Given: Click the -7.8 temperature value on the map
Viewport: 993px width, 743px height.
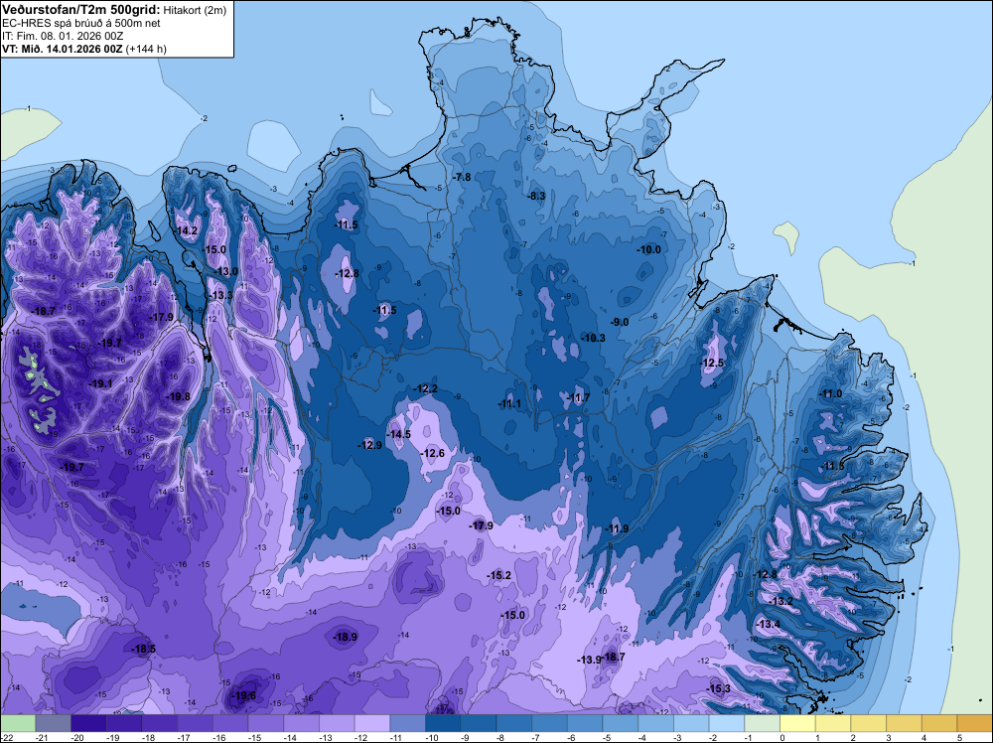Looking at the screenshot, I should click(x=462, y=178).
